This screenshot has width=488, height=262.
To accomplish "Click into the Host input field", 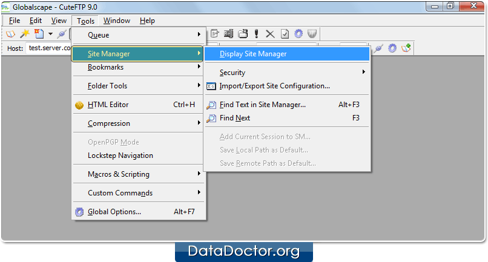I will point(49,48).
